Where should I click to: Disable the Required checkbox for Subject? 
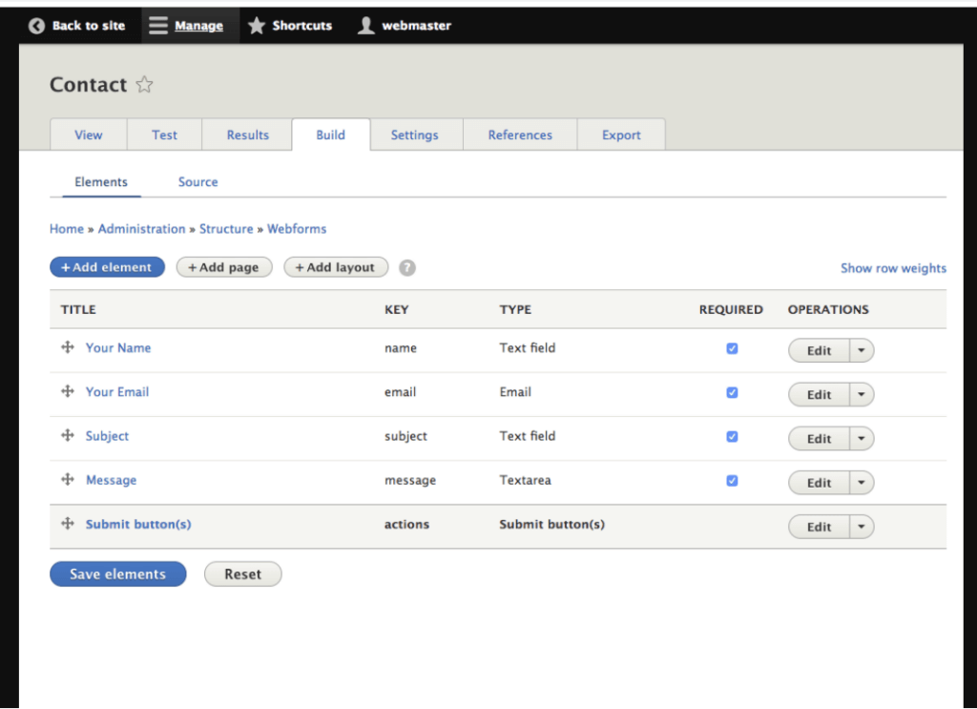(x=732, y=436)
